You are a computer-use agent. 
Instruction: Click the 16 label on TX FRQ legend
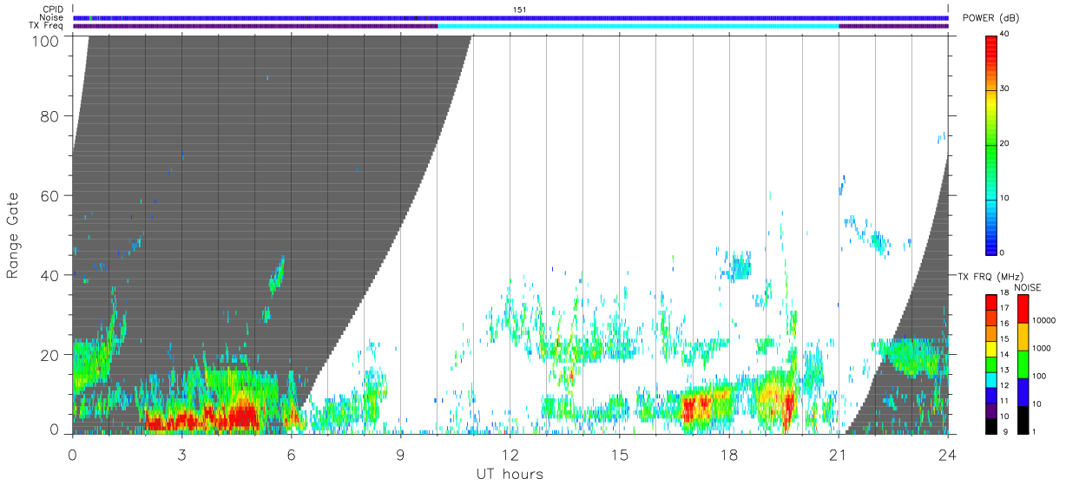(x=1005, y=324)
